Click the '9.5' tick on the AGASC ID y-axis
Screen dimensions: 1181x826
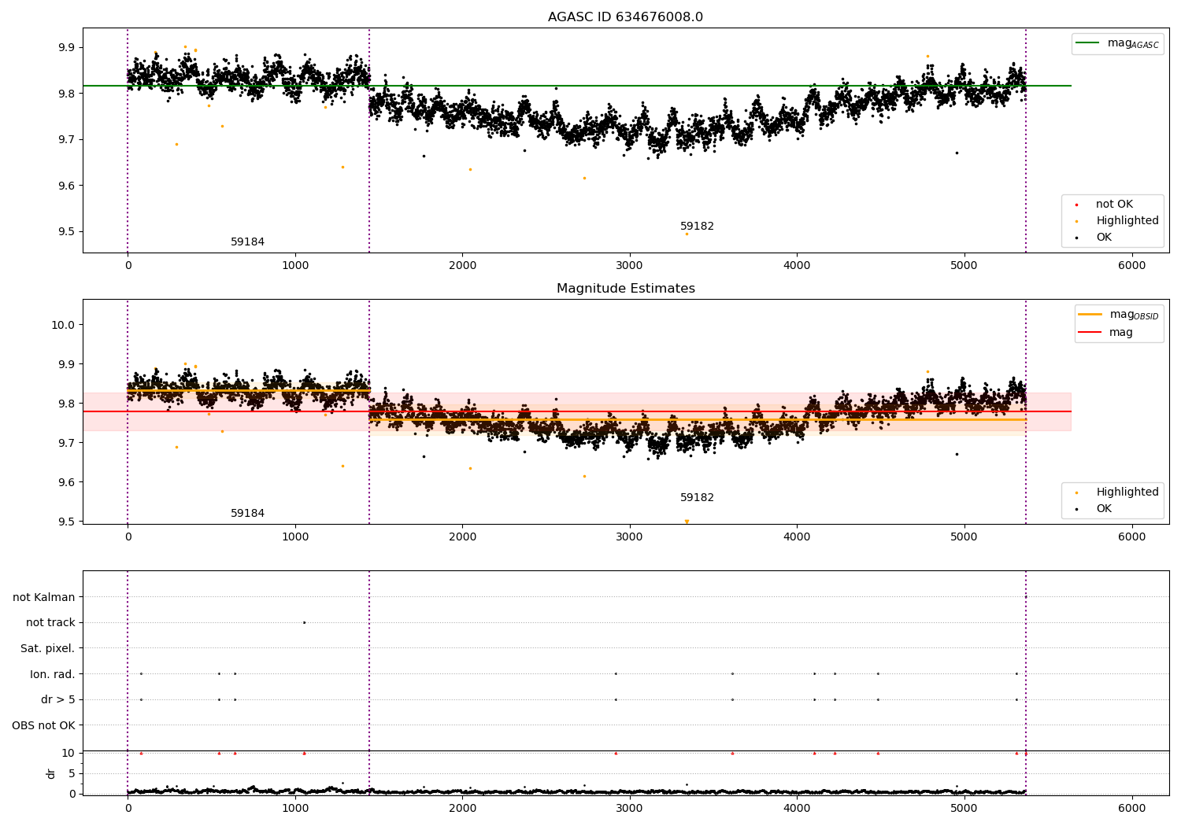(66, 232)
